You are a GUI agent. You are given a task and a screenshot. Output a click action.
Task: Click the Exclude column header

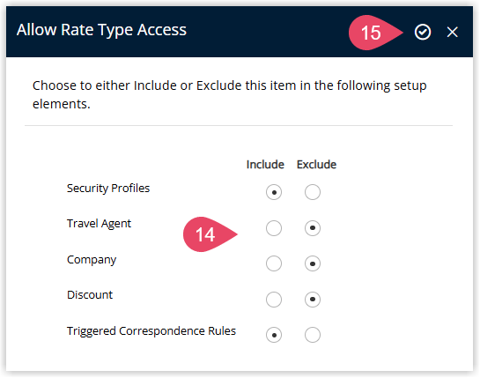(x=316, y=165)
